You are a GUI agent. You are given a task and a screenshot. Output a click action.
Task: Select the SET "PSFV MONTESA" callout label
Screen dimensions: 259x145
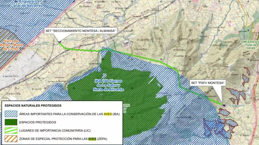pos(207,83)
